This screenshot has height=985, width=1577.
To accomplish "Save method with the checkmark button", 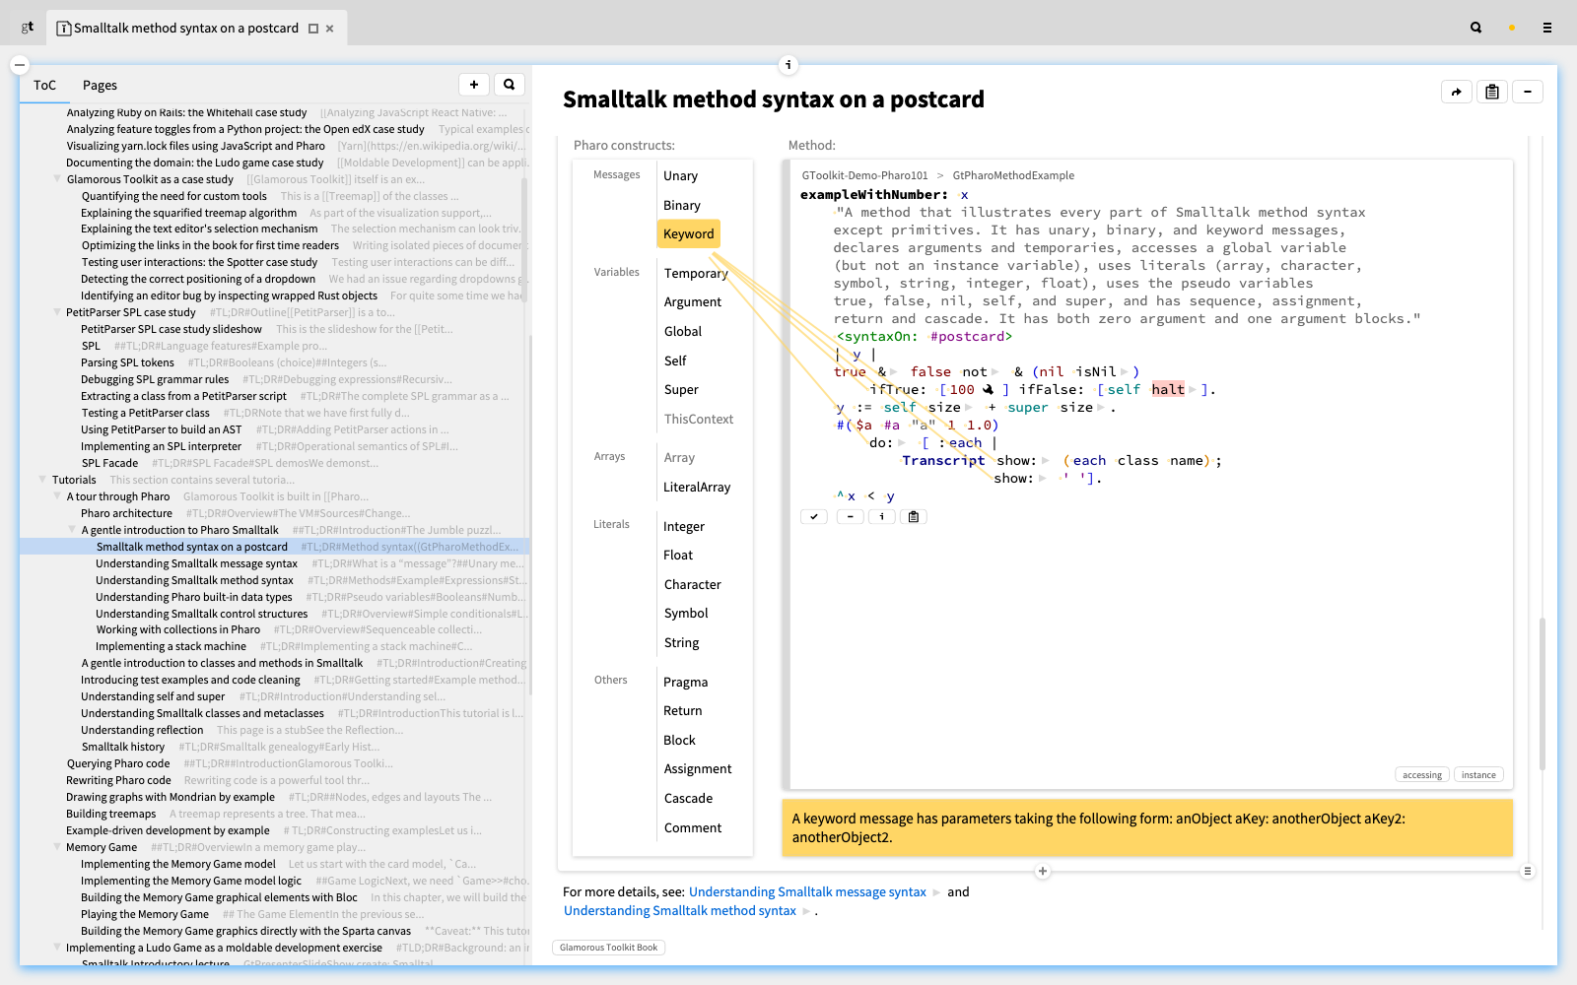I will (x=814, y=516).
